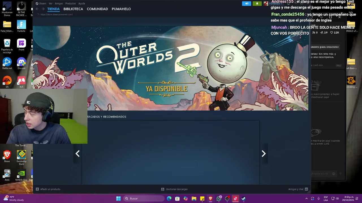The image size is (362, 203).
Task: Launch EA app desktop shortcut
Action: coord(7,82)
